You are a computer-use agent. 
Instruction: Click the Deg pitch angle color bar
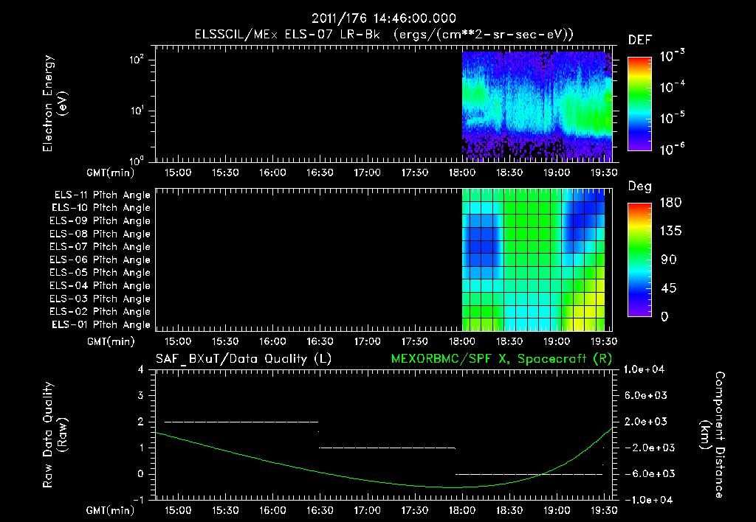pos(639,260)
